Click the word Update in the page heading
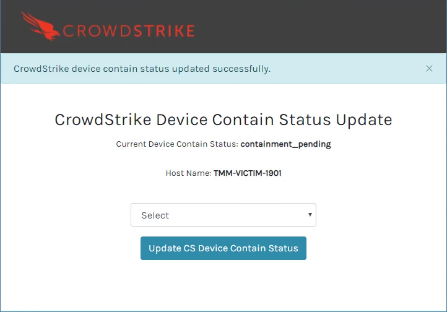447x312 pixels. (364, 119)
